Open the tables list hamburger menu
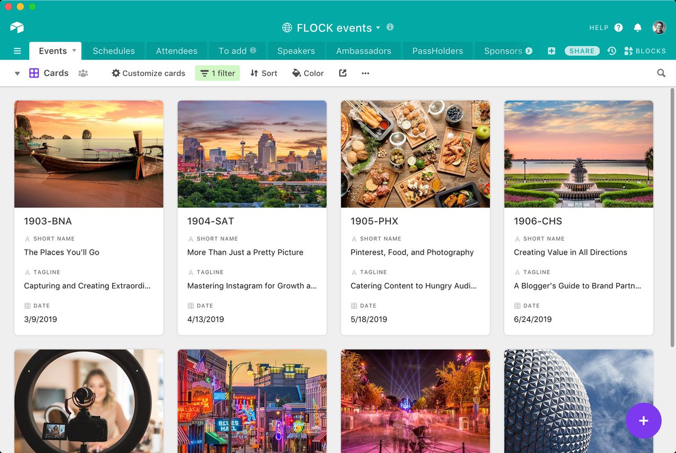The width and height of the screenshot is (676, 453). [x=17, y=51]
